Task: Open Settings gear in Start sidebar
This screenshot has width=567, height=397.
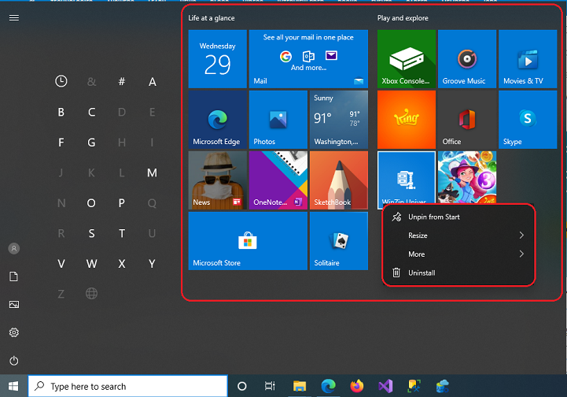Action: pos(13,332)
